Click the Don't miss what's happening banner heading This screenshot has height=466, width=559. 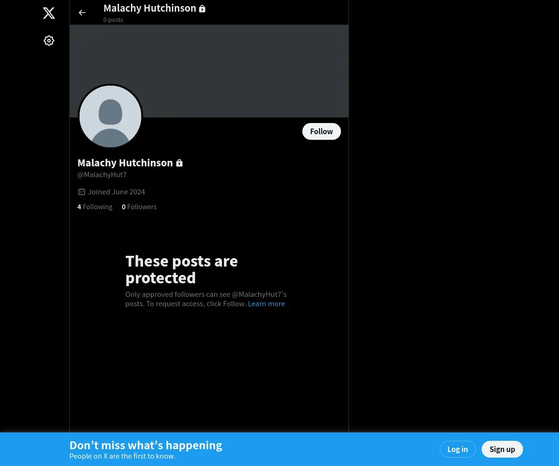click(146, 445)
